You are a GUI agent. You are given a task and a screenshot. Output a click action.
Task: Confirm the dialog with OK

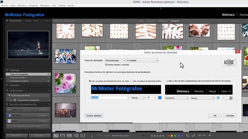215,116
